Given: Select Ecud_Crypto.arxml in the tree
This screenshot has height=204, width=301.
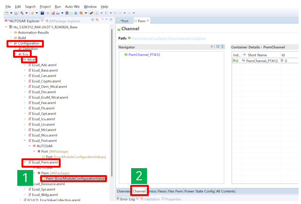Looking at the screenshot, I should pyautogui.click(x=46, y=81).
